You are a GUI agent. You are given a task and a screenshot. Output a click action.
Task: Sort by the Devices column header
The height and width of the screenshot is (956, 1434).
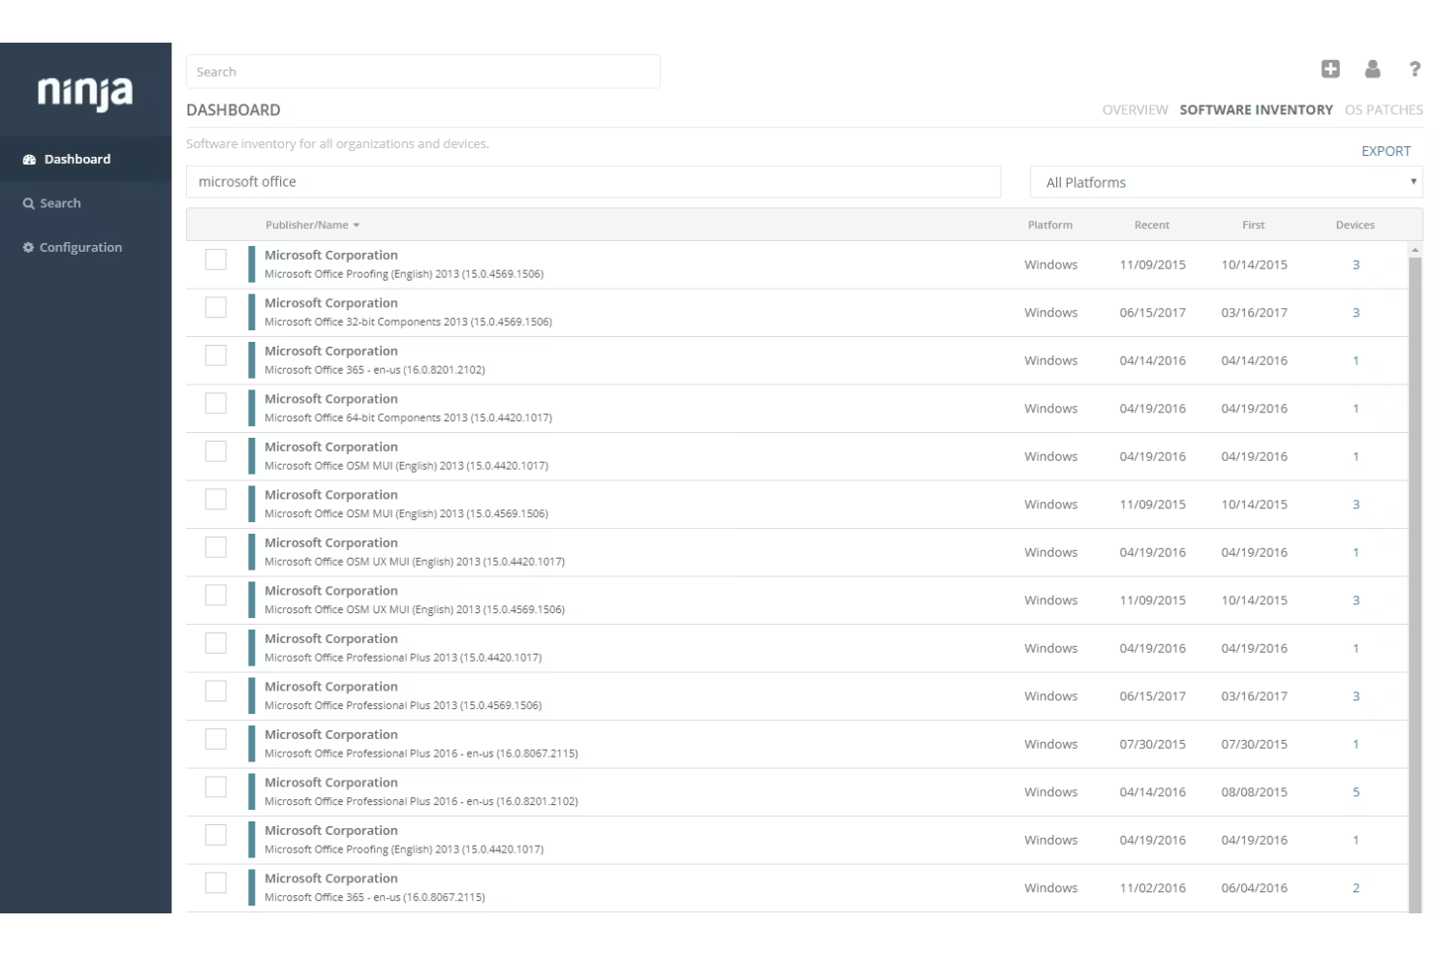1356,225
